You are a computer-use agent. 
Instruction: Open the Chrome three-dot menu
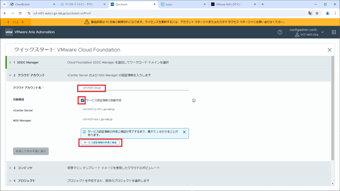pos(335,13)
